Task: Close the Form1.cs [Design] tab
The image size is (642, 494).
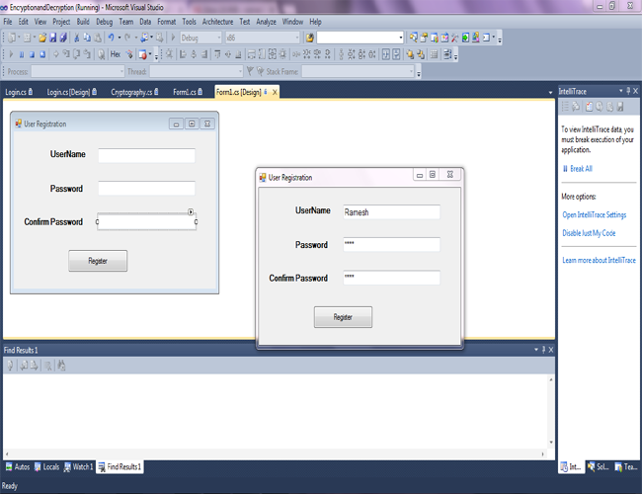Action: 275,93
